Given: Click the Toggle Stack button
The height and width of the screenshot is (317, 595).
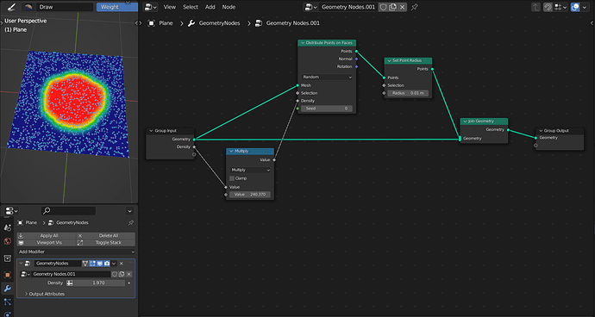Looking at the screenshot, I should tap(106, 242).
